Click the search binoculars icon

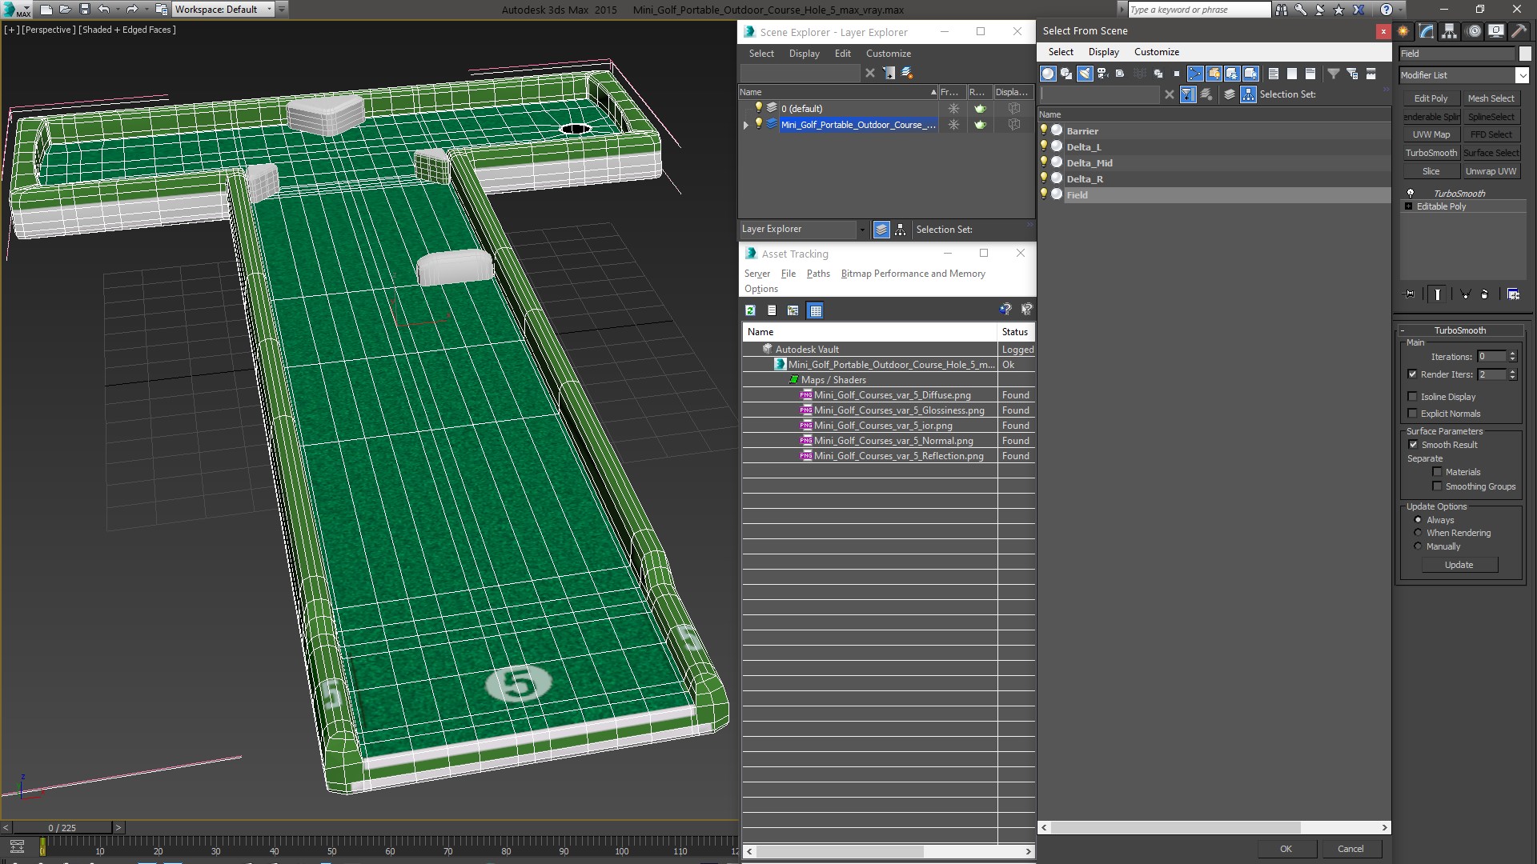click(x=1282, y=10)
